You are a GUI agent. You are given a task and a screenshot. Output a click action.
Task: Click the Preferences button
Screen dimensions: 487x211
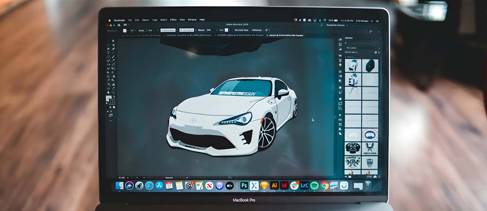(x=257, y=30)
